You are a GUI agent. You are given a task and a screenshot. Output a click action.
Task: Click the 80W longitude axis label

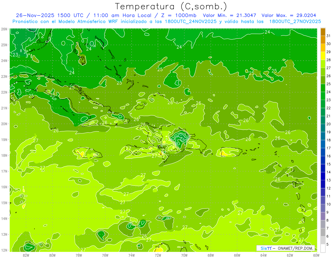click(52, 255)
